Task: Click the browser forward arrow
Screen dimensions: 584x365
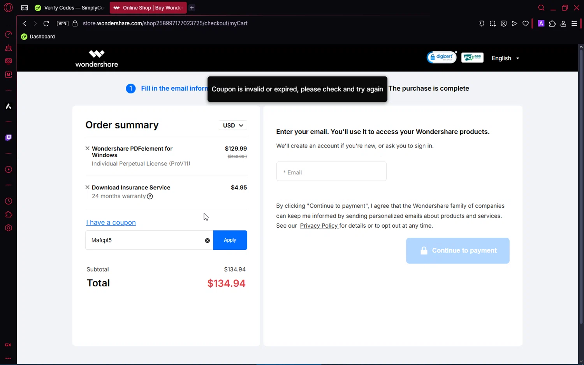Action: pyautogui.click(x=35, y=23)
